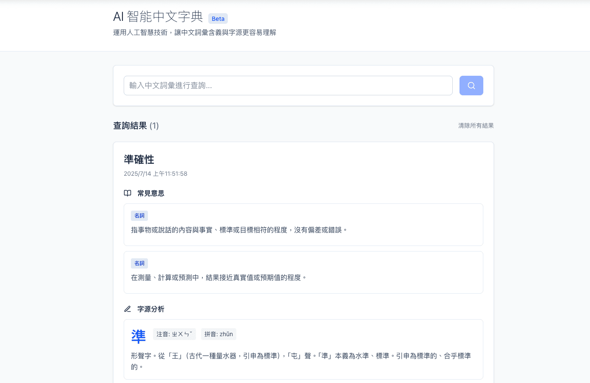Click the 清除所有結果 link
The image size is (590, 383).
[476, 126]
